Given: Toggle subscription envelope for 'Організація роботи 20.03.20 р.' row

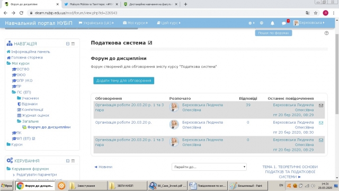Looking at the screenshot, I should click(x=321, y=123).
